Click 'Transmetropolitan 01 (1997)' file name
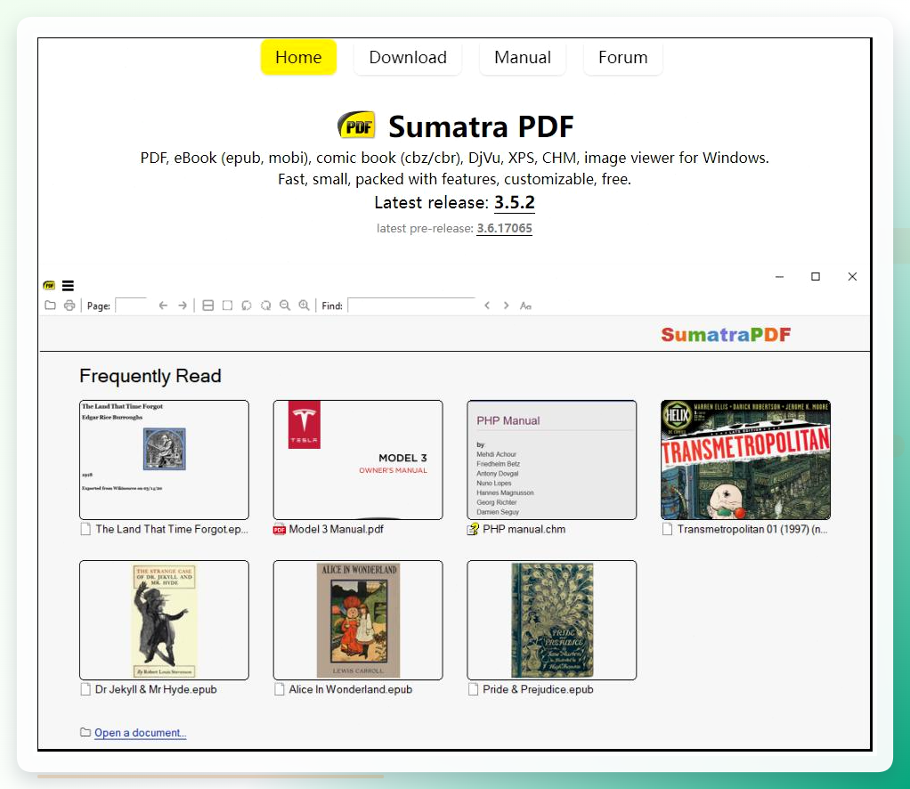Image resolution: width=910 pixels, height=789 pixels. pos(752,529)
